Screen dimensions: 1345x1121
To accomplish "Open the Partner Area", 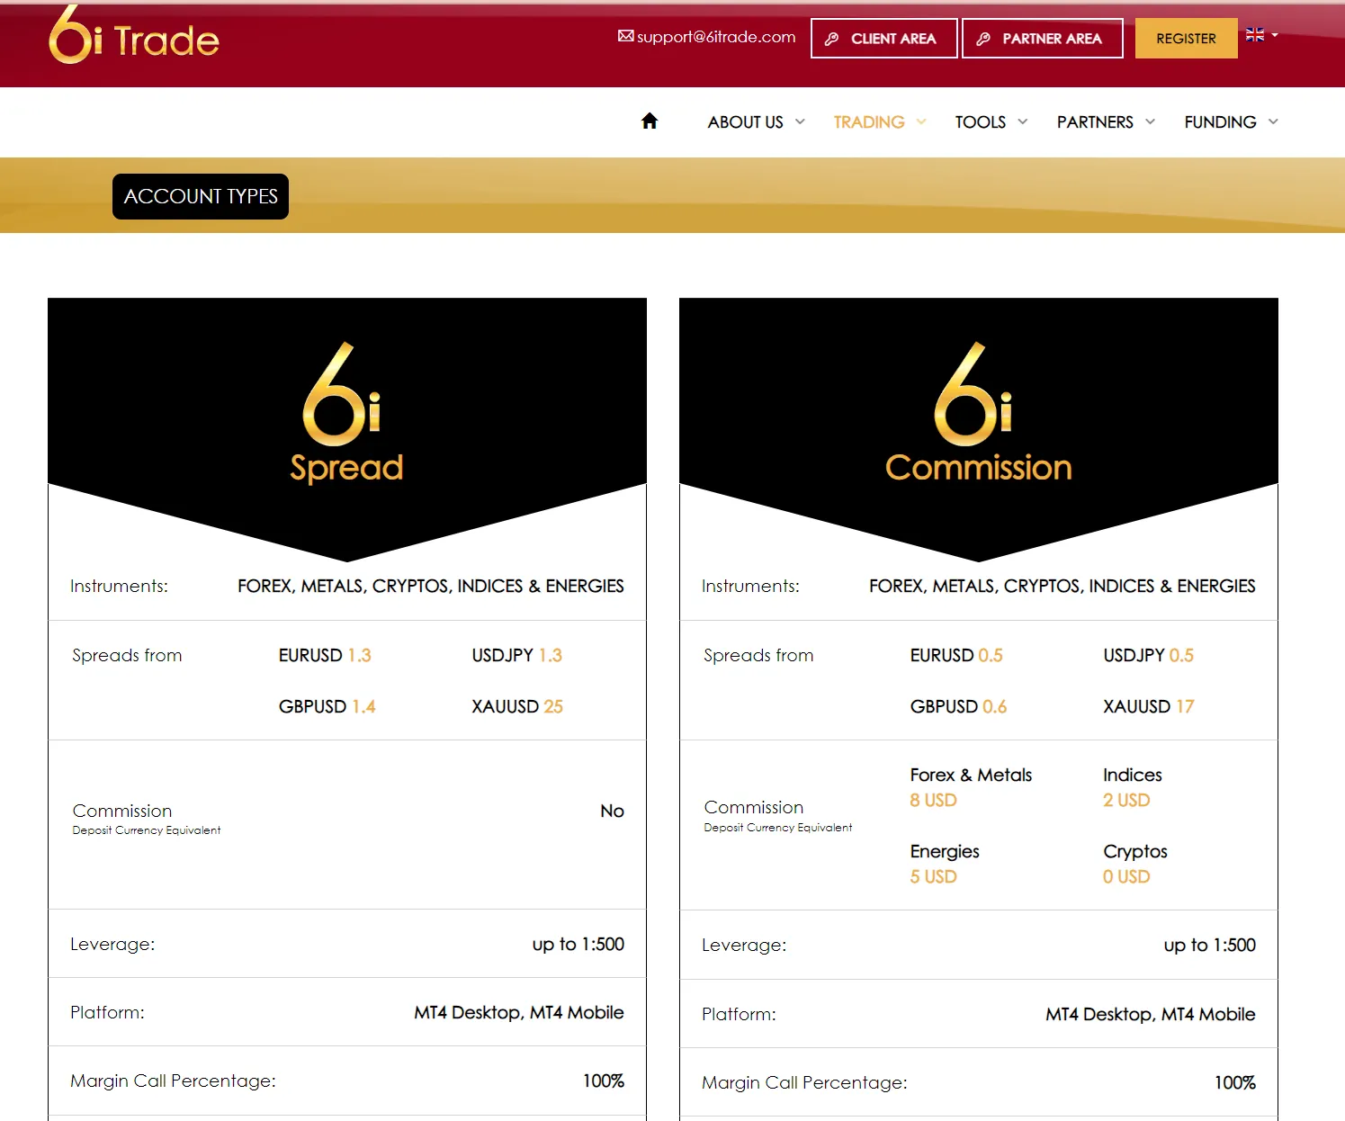I will click(1042, 39).
